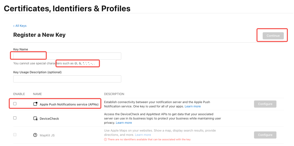This screenshot has width=294, height=146.
Task: Click Configure for the APNs row
Action: click(x=265, y=104)
